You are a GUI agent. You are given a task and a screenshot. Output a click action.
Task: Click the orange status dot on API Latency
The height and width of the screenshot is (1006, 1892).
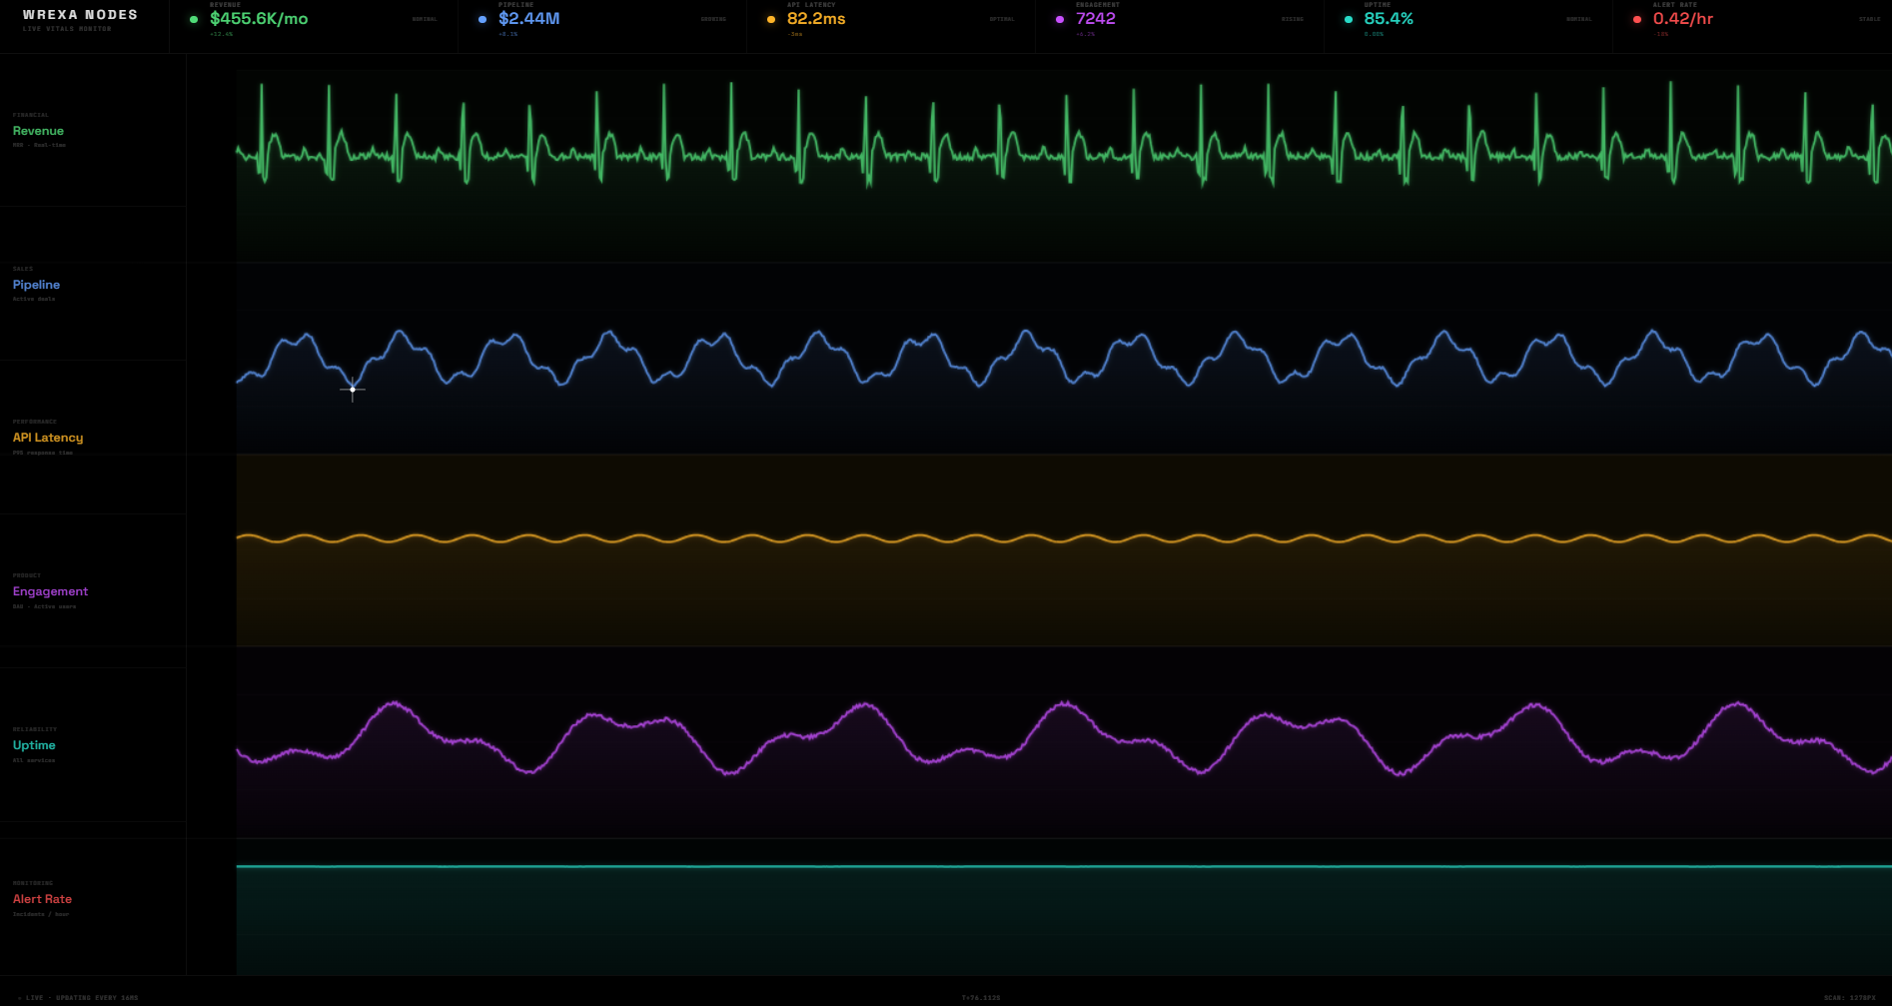coord(770,18)
